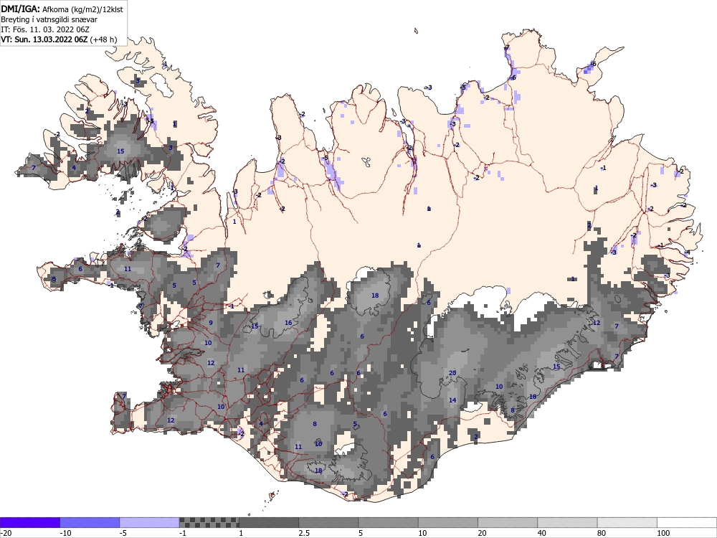Click the map value "-4" on the east coast
The height and width of the screenshot is (538, 717).
(687, 253)
